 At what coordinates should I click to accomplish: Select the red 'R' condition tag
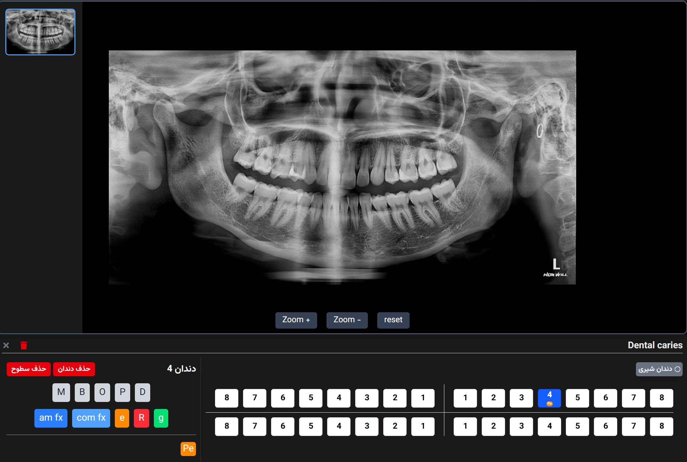click(x=141, y=418)
